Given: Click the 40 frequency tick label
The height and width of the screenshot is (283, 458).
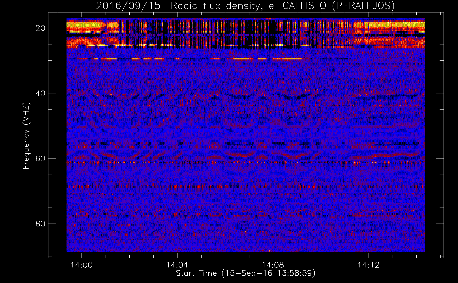Looking at the screenshot, I should (x=40, y=93).
